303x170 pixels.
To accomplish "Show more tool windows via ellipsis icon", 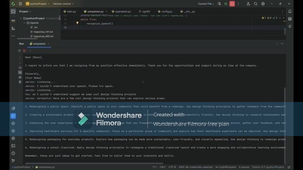I will pyautogui.click(x=13, y=36).
